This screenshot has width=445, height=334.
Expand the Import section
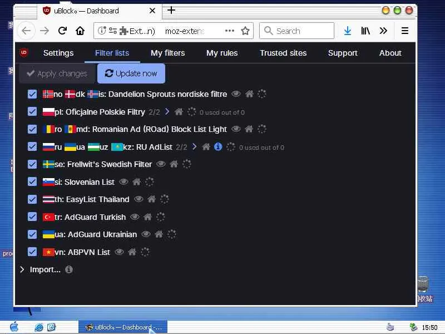pos(22,269)
